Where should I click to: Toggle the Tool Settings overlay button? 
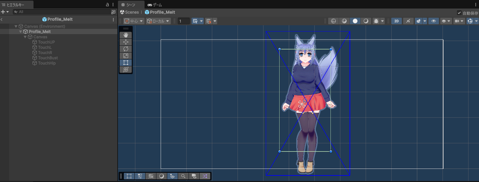[140, 176]
